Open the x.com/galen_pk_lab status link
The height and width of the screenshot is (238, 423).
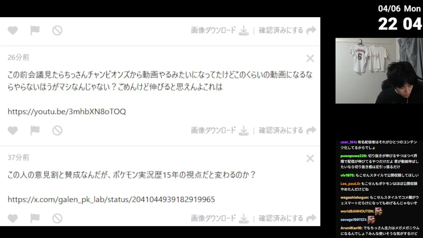coord(111,199)
